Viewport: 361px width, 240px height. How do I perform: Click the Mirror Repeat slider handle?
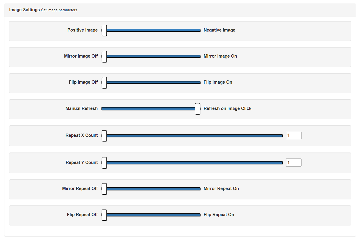104,189
